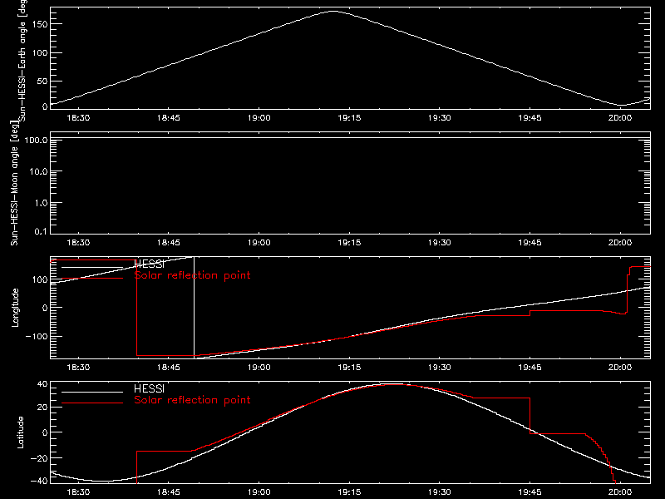
Task: Select HESSI legend label in Latitude plot
Action: pos(149,388)
